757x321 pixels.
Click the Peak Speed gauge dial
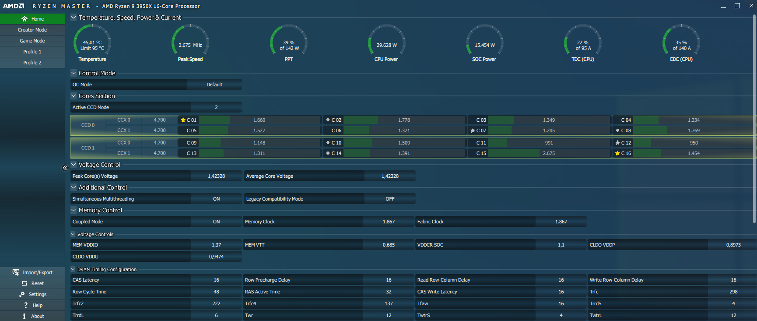[190, 40]
